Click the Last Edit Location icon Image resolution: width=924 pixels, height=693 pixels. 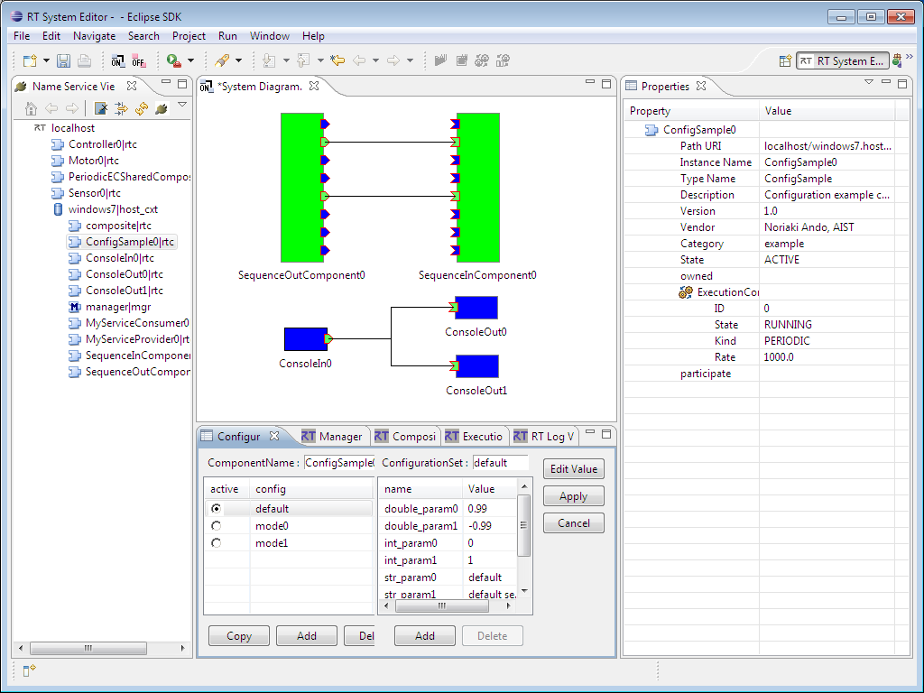[x=337, y=60]
